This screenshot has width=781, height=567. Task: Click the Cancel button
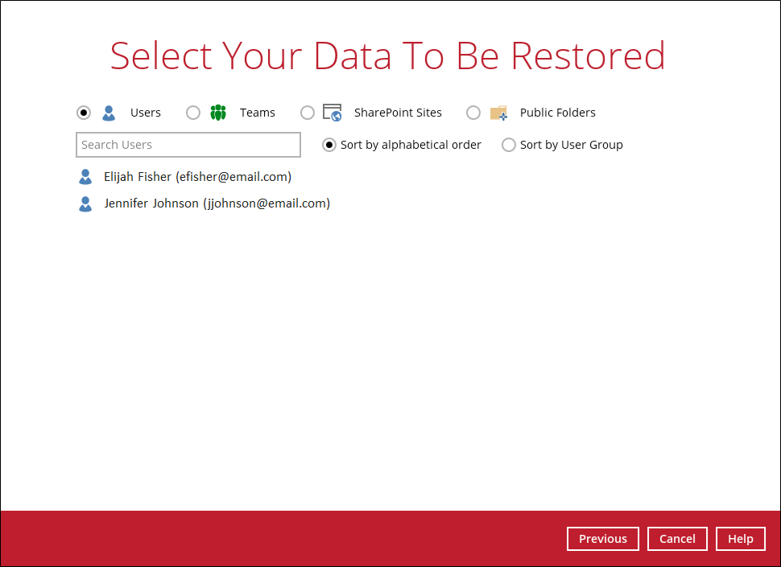click(x=677, y=539)
